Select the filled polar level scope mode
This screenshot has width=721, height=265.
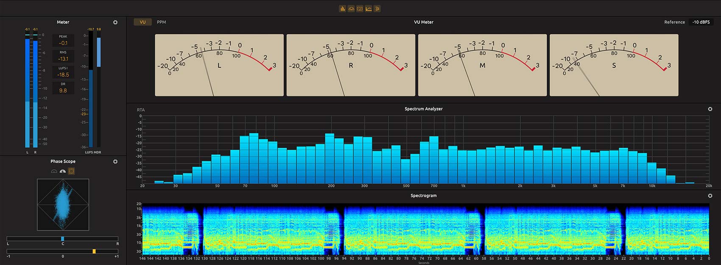tap(63, 171)
